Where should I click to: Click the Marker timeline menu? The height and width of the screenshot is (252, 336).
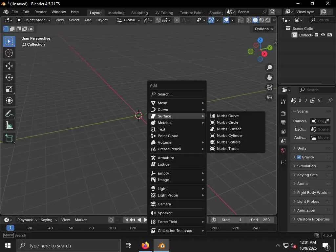tap(81, 220)
